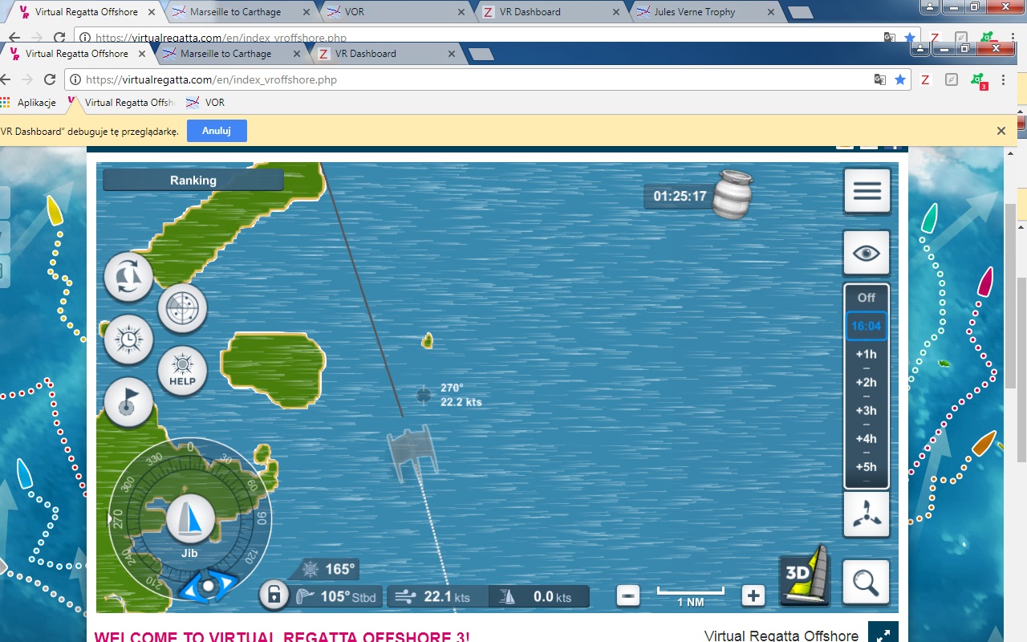Bookmark this page with star icon

pyautogui.click(x=900, y=79)
